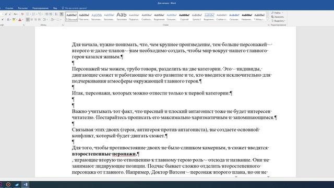Open the Вид ribbon tab
Viewport: 334px width, 188px height.
(x=55, y=8)
